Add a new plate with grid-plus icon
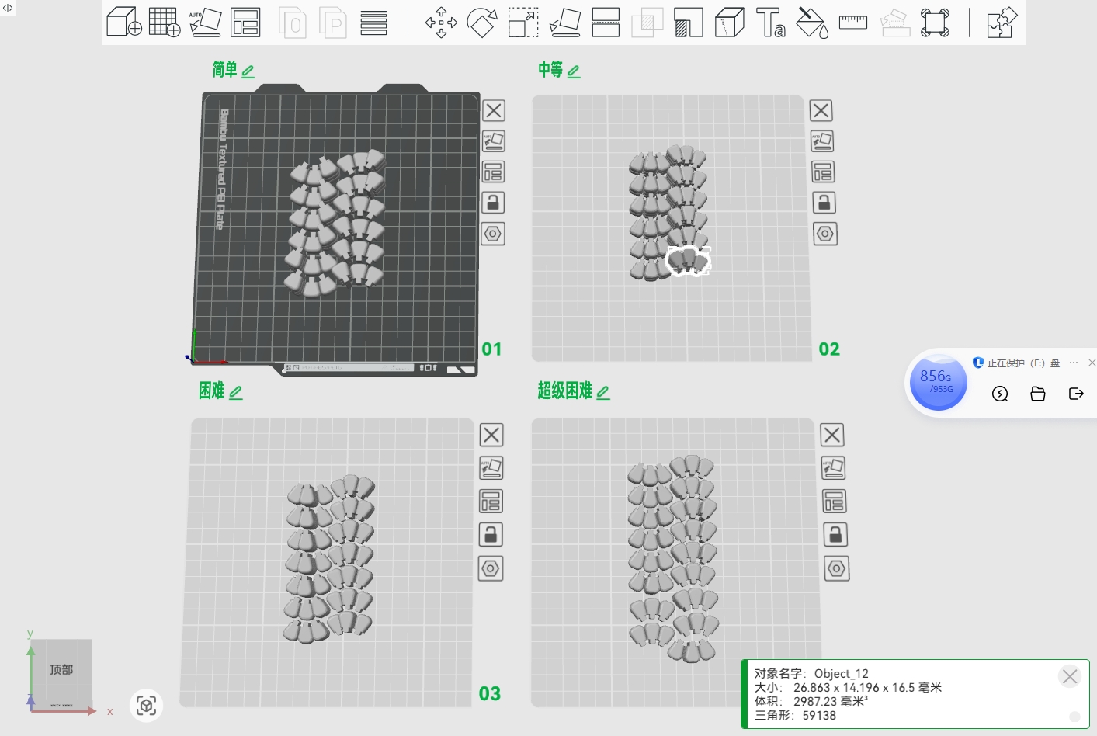1097x736 pixels. [165, 22]
